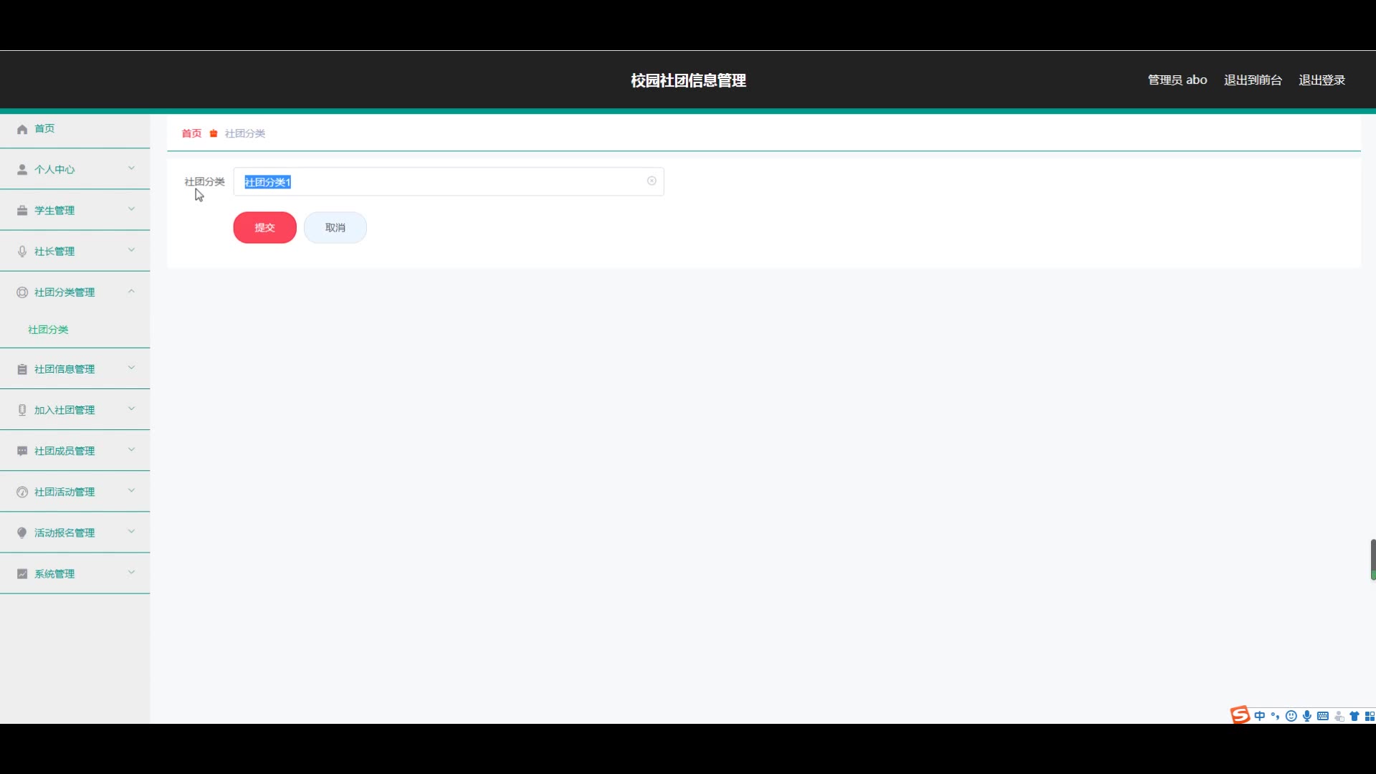Open the 活动报名管理 sidebar menu
Screen dimensions: 1376x774
pos(75,532)
